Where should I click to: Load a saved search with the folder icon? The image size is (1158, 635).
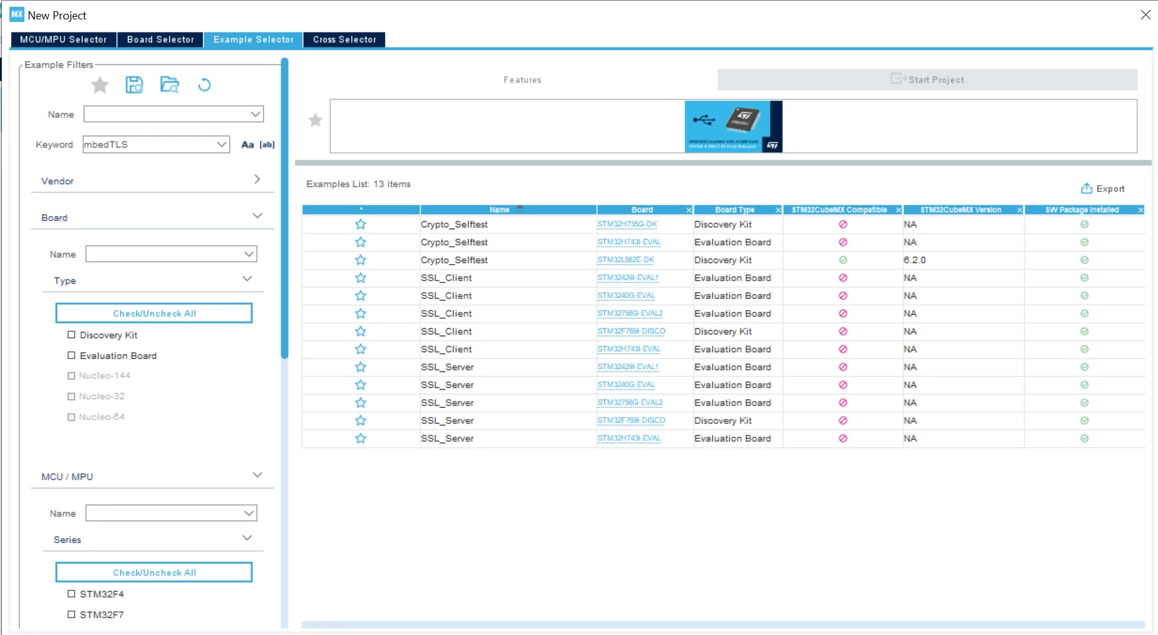[170, 84]
